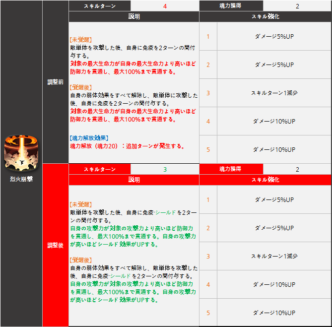Click level 4 ダメージ10%UP in 調整前 section
The height and width of the screenshot is (327, 332).
pos(274,121)
